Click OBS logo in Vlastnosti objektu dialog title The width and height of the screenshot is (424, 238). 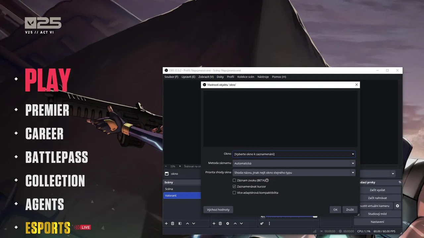coord(204,85)
